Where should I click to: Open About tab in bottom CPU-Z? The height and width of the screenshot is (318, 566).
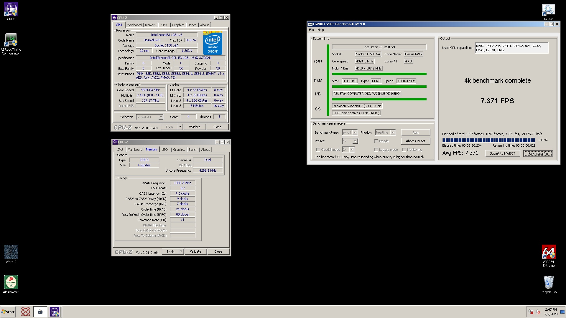tap(205, 150)
